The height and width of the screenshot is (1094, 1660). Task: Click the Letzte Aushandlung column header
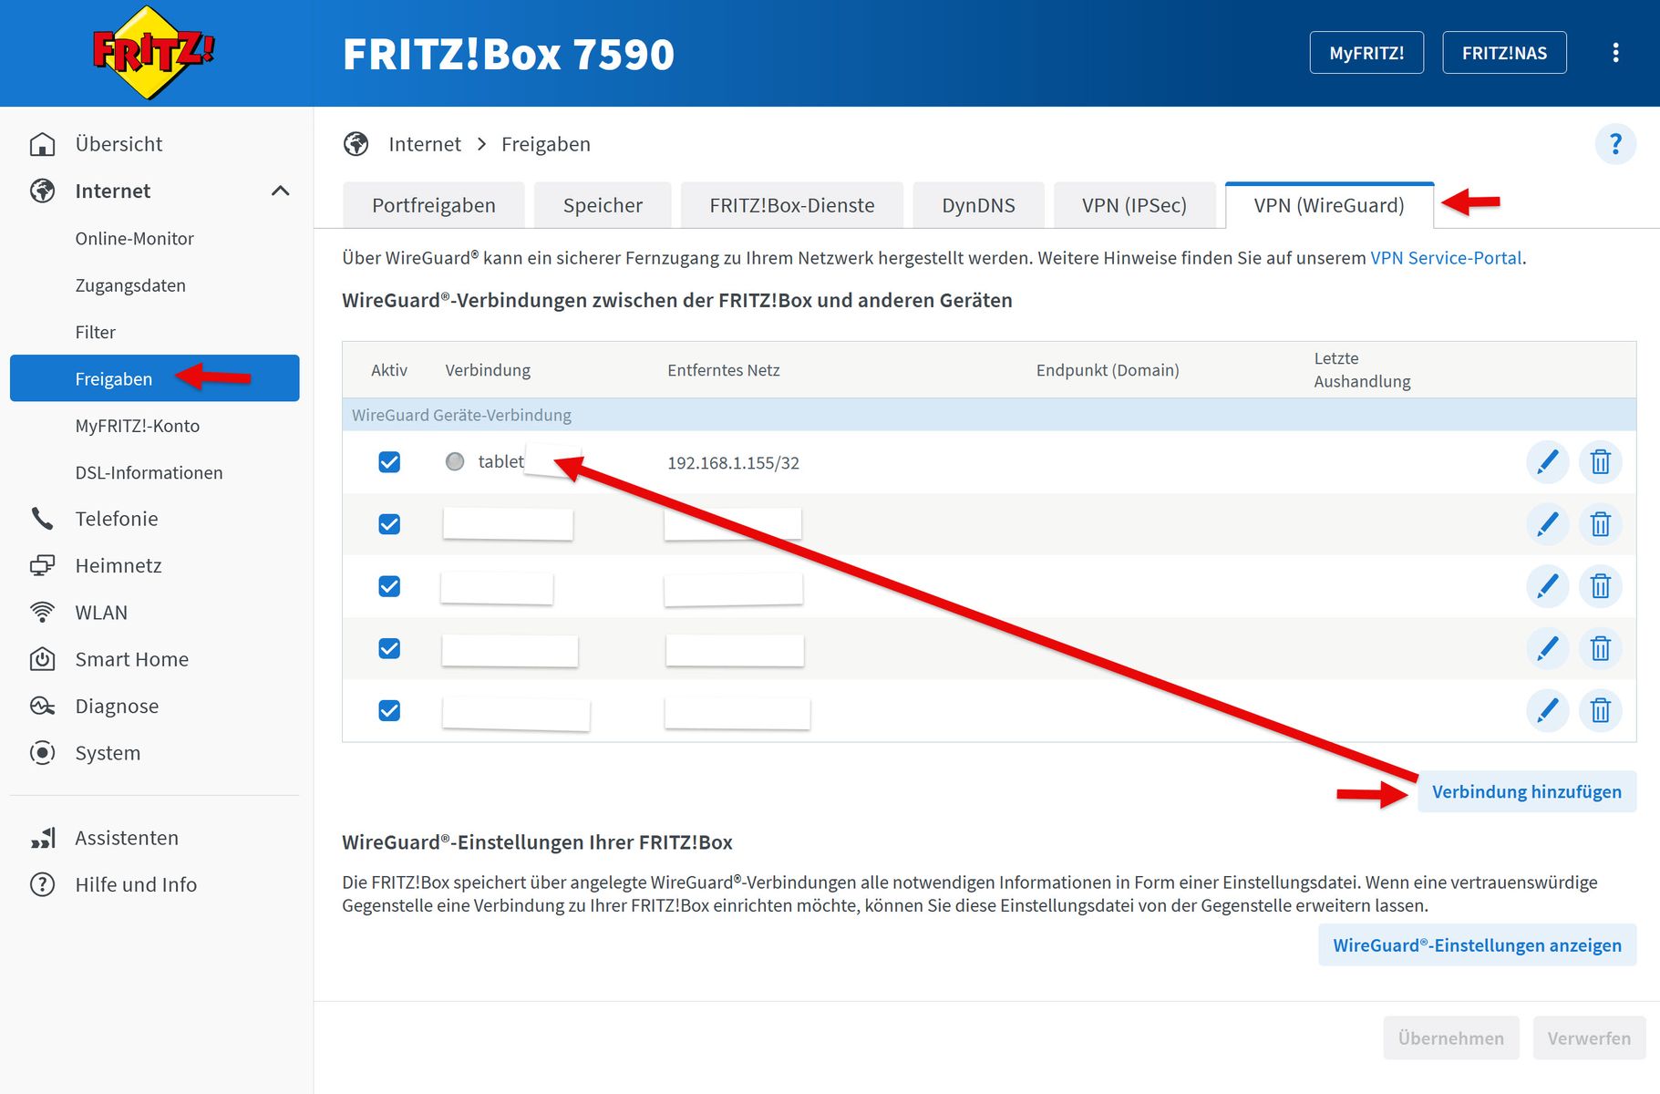point(1362,370)
